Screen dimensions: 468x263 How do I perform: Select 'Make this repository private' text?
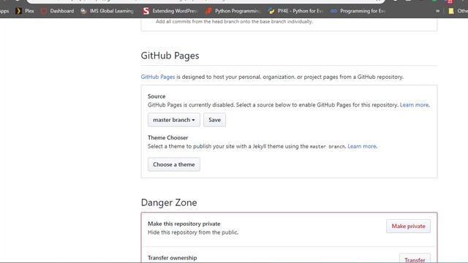point(184,224)
